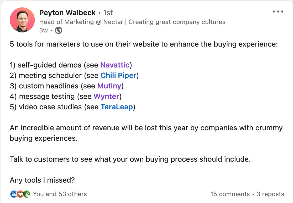Screen dimensions: 293x203
Task: Click the globe public visibility icon
Action: (59, 30)
